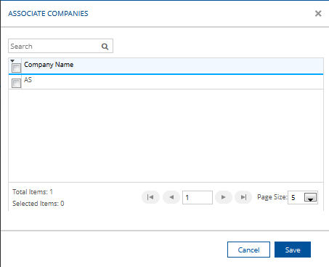
Task: Go to the first page
Action: point(150,197)
